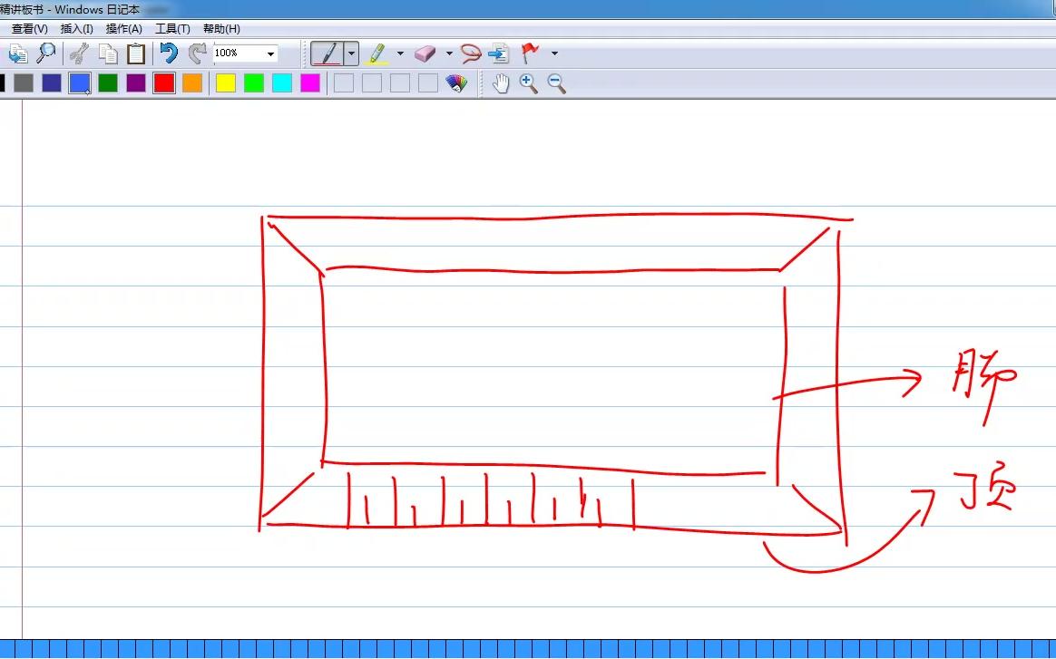Pick the red pen color
The height and width of the screenshot is (659, 1056).
point(163,82)
